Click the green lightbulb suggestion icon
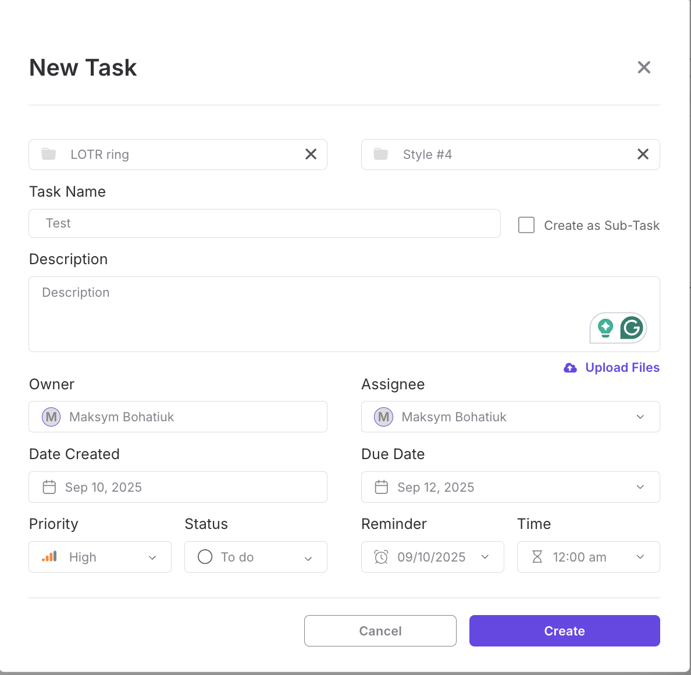 click(x=605, y=328)
